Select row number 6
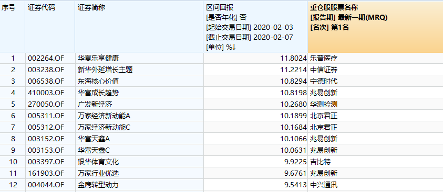Viewport: 443px width, 192px height. [13, 116]
